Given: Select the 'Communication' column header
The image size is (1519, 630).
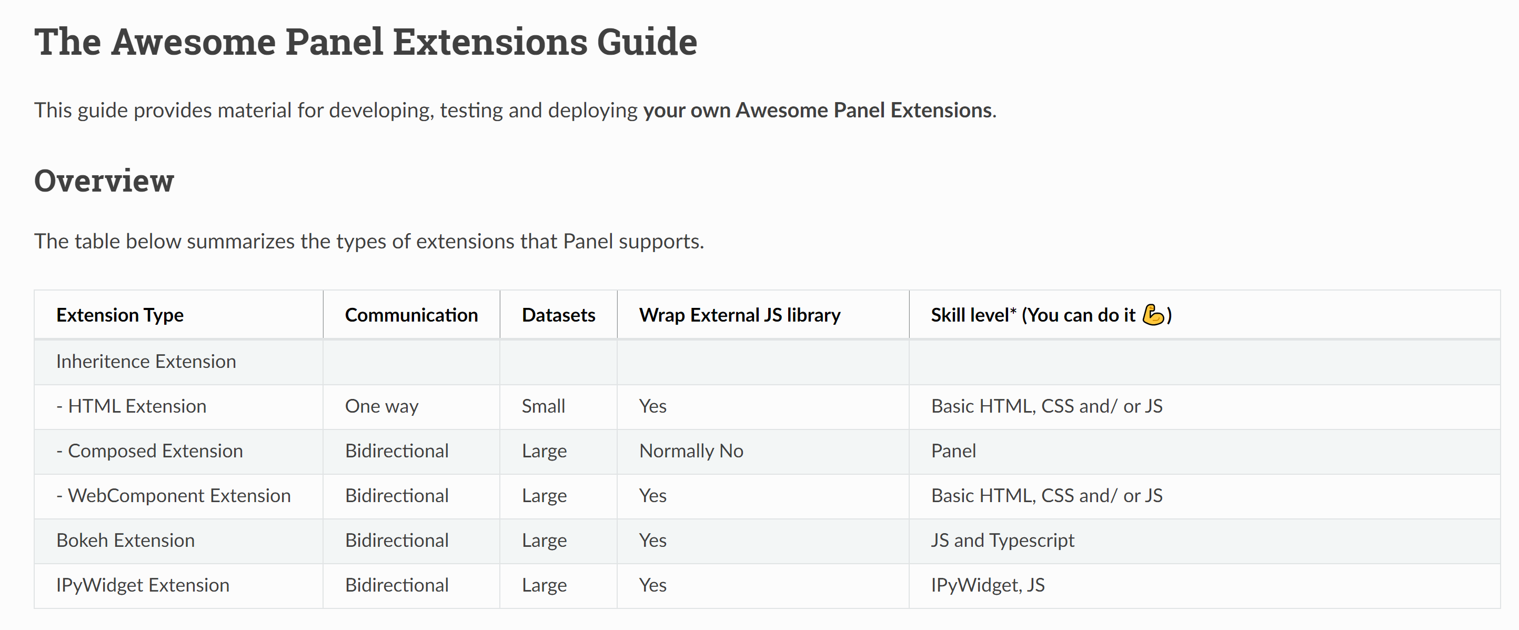Looking at the screenshot, I should [x=411, y=315].
